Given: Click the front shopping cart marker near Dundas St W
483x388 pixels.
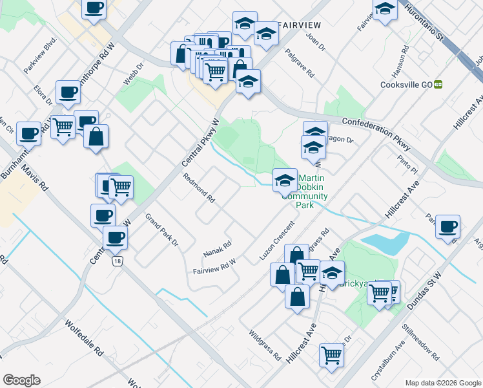Looking at the screenshot, I should [380, 294].
